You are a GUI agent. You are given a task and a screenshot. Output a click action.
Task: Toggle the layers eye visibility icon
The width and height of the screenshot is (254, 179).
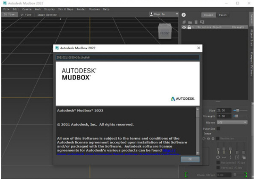[x=184, y=27]
